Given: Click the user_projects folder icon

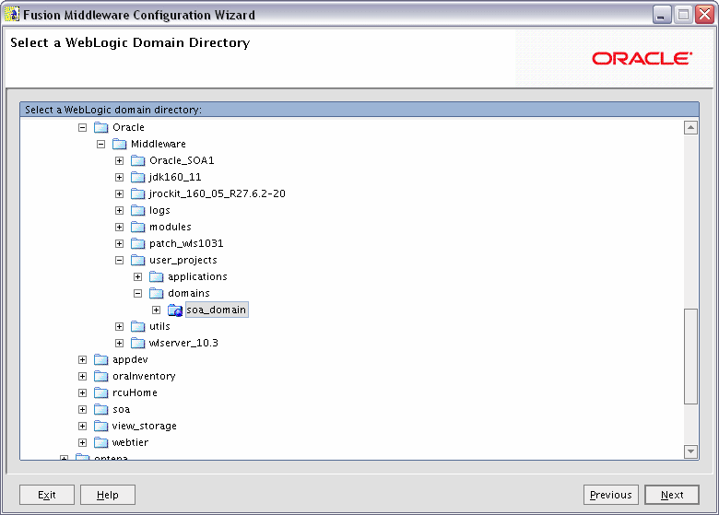Looking at the screenshot, I should (137, 260).
